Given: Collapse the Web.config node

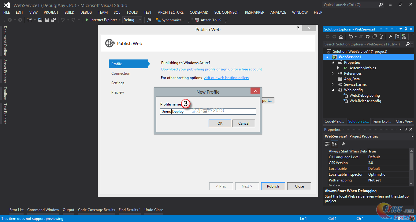Looking at the screenshot, I should [x=333, y=90].
